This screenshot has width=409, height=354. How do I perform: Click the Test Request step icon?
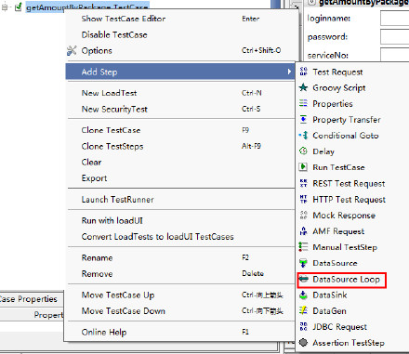pos(303,72)
